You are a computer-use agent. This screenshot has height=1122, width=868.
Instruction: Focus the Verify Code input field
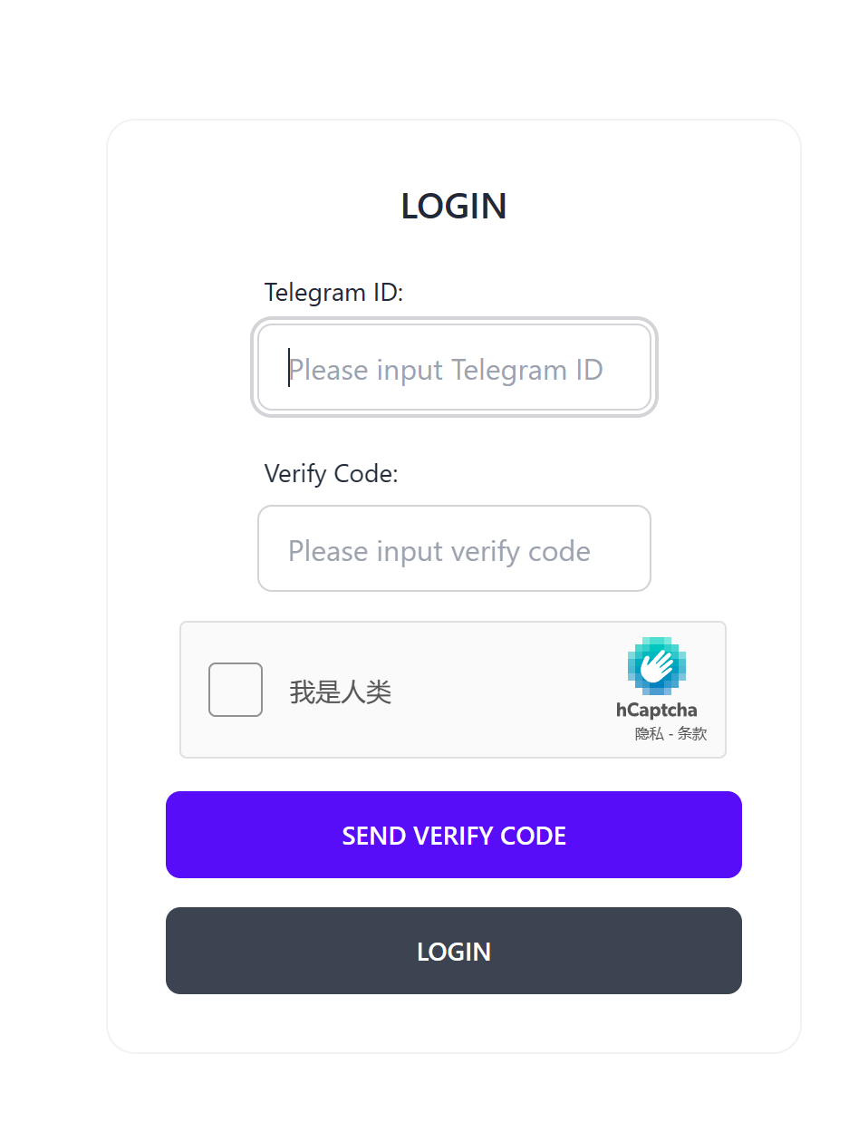(454, 548)
